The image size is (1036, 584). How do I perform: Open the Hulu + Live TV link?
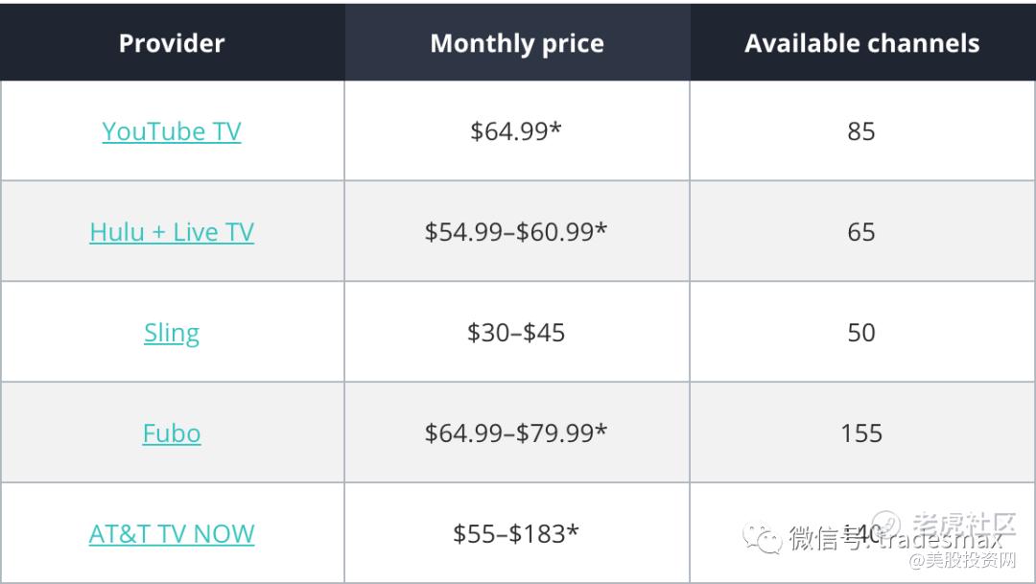pyautogui.click(x=172, y=232)
